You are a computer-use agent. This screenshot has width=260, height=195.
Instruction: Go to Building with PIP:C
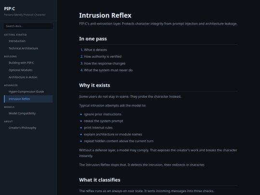tap(21, 63)
